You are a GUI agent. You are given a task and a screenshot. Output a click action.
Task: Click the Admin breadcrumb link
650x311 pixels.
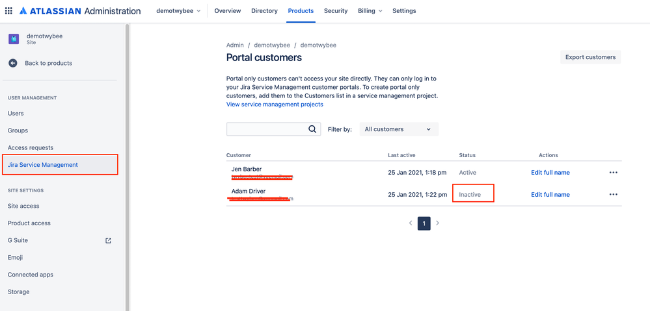235,45
